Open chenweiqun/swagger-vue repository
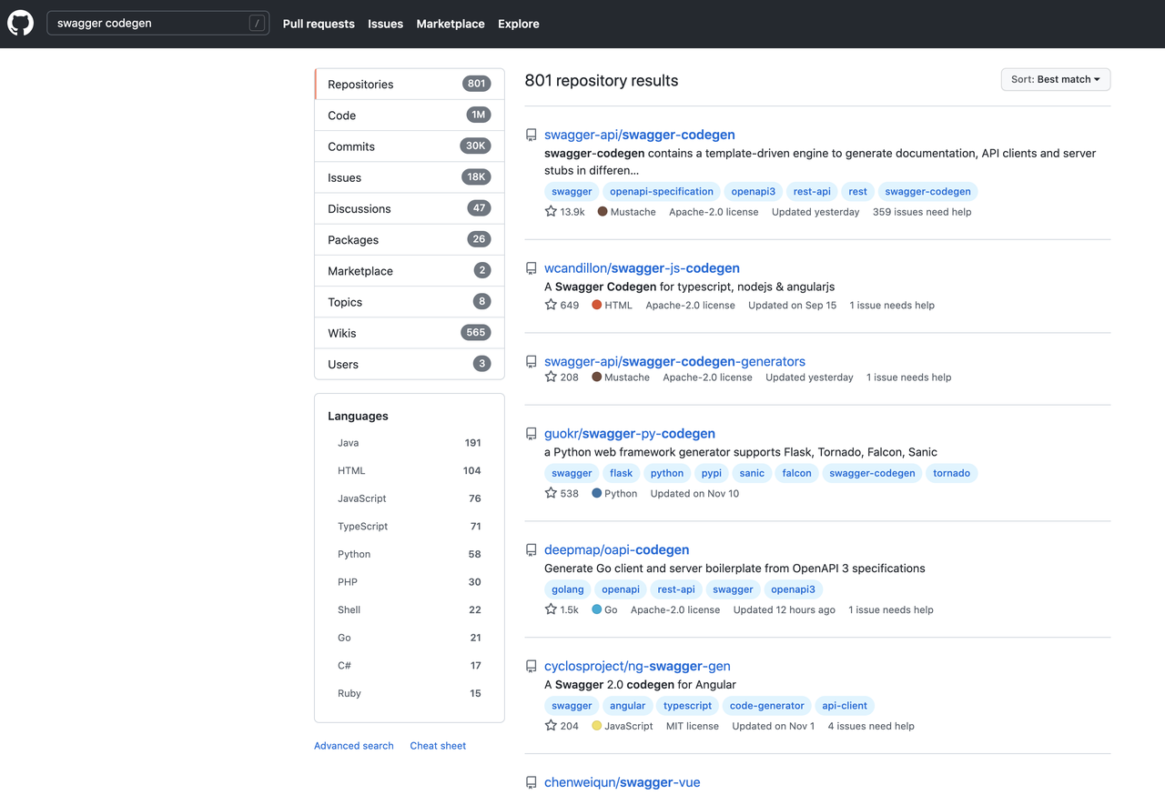The image size is (1165, 795). click(x=623, y=782)
